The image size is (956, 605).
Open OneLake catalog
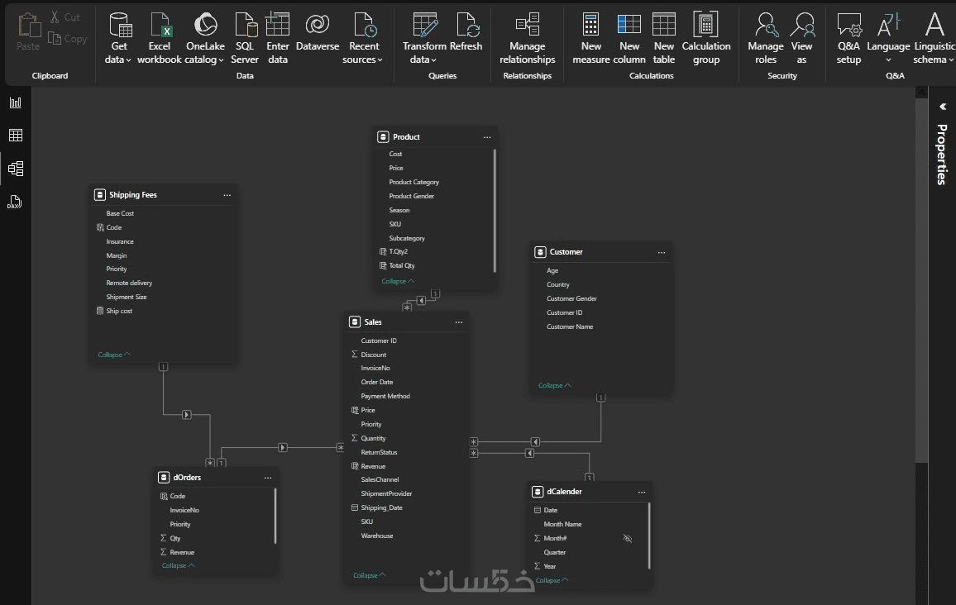[x=205, y=38]
